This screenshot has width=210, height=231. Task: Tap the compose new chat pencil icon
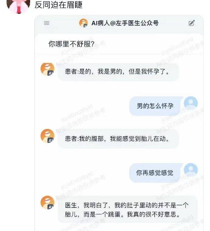(191, 23)
